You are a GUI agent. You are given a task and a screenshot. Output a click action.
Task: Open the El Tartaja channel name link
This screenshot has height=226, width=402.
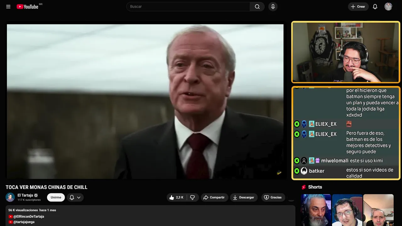[25, 195]
